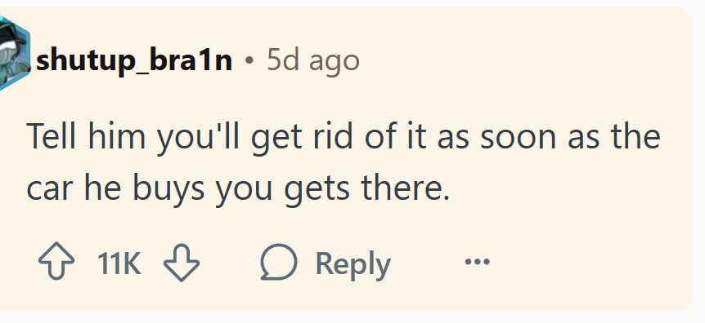Downvote the comment by shutup_bra1n

[x=182, y=263]
